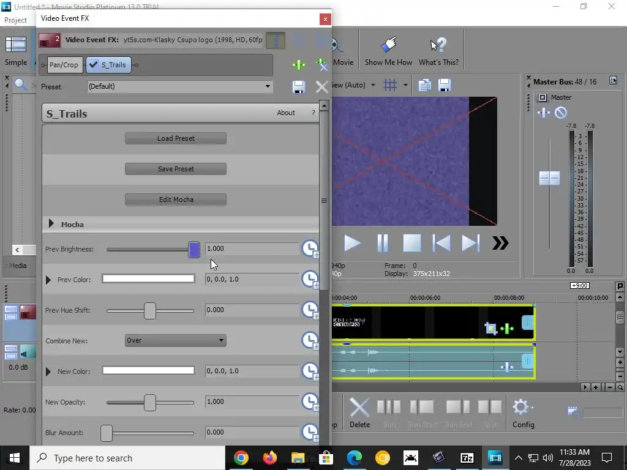Screen dimensions: 627x470
Task: Click the Save Preset button
Action: click(x=176, y=169)
